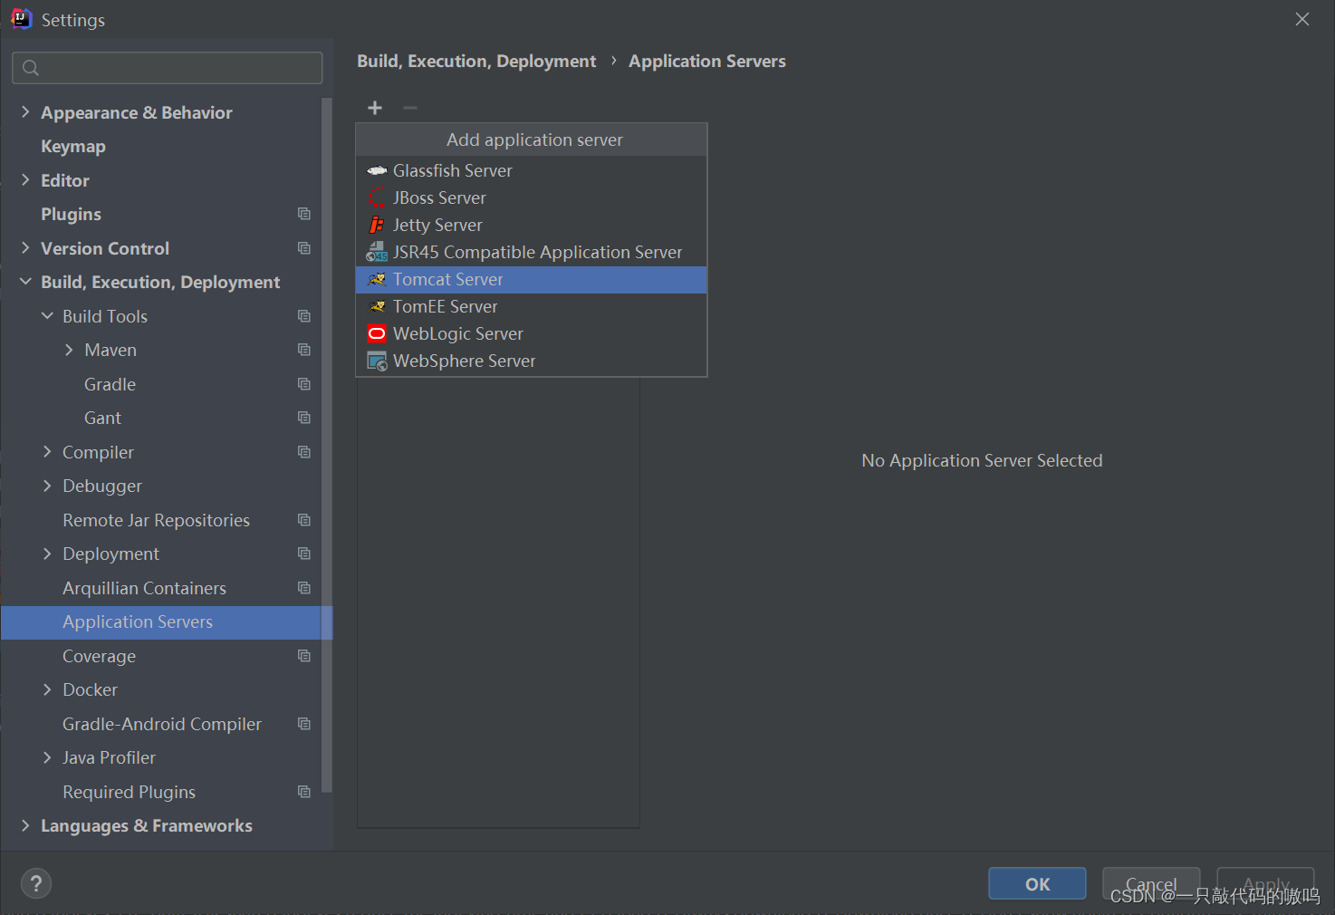
Task: Expand the Maven node
Action: click(69, 350)
